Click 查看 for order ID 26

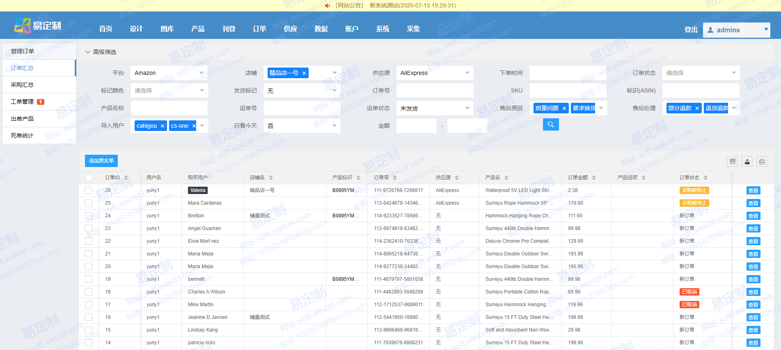point(753,190)
